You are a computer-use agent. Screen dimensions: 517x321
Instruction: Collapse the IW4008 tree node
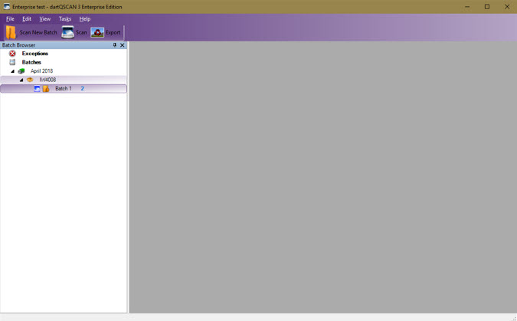click(x=21, y=80)
